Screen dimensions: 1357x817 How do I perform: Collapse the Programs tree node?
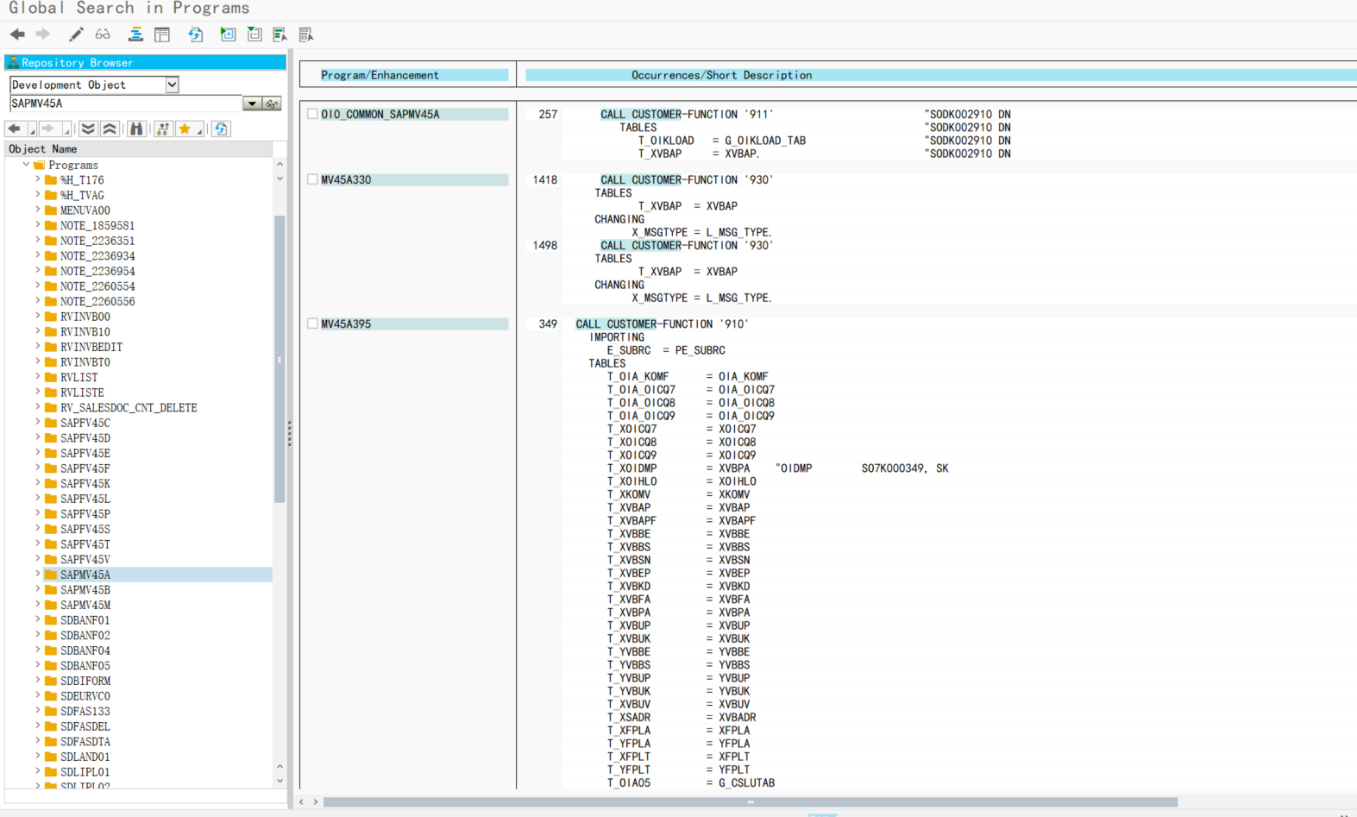pyautogui.click(x=27, y=165)
